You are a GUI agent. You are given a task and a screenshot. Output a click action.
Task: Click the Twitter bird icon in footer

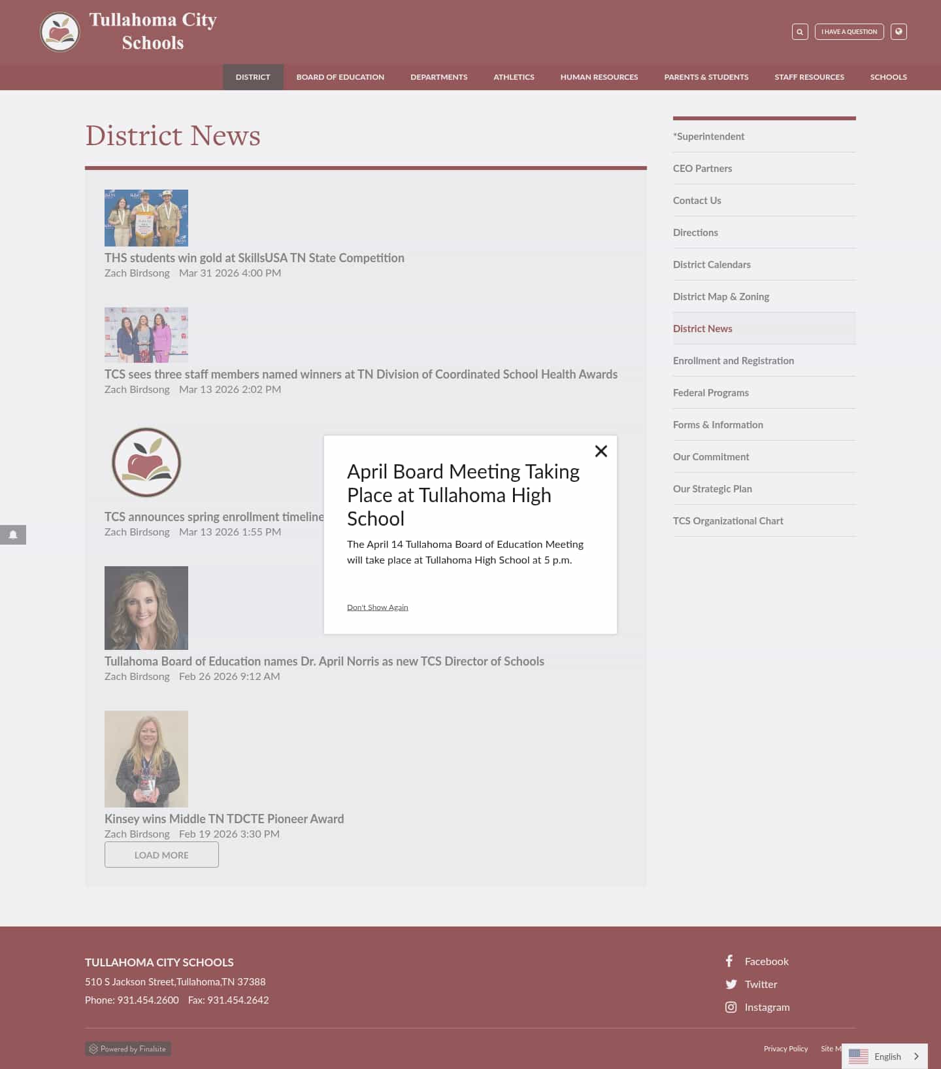pyautogui.click(x=731, y=984)
